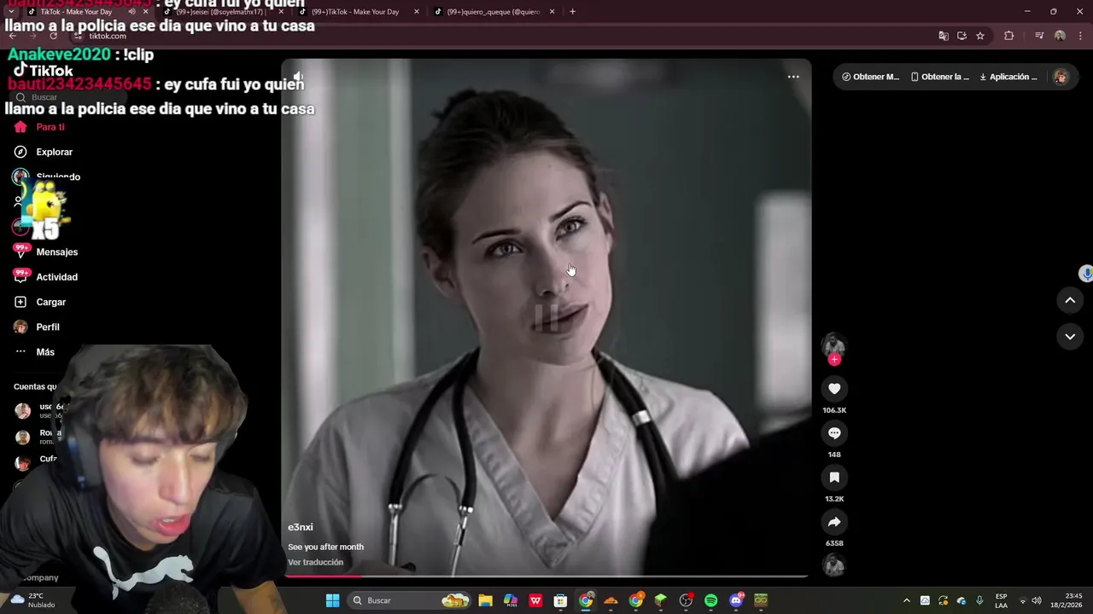Reload the page in browser toolbar
Screen dimensions: 1093x614
(x=53, y=36)
